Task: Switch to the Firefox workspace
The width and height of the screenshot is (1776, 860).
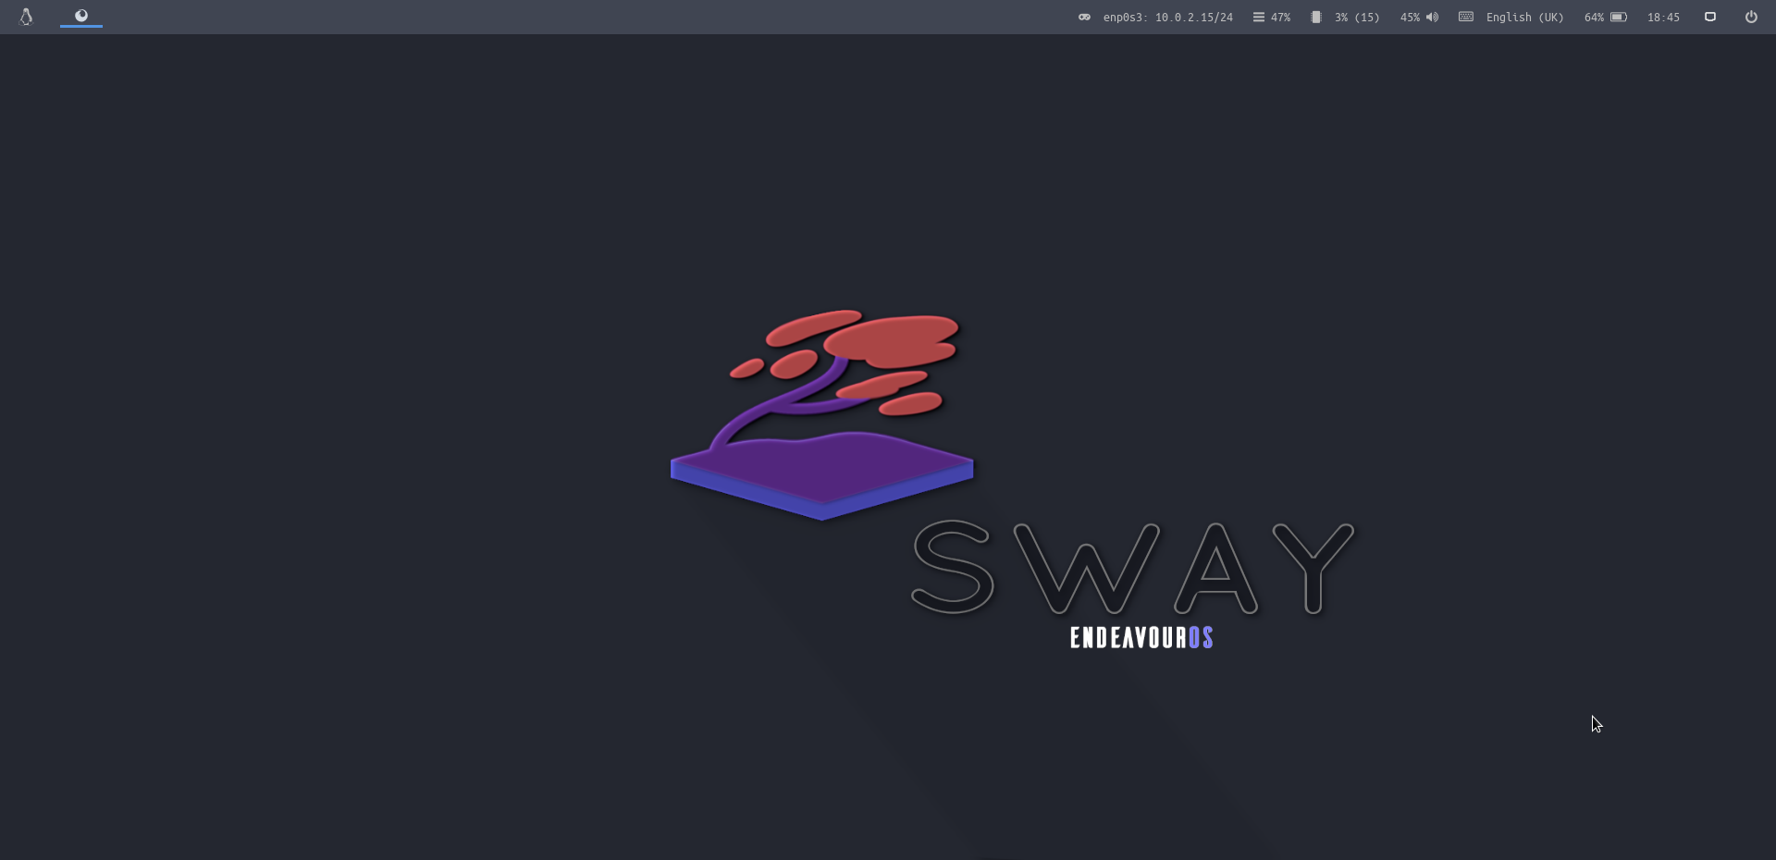Action: click(x=81, y=16)
